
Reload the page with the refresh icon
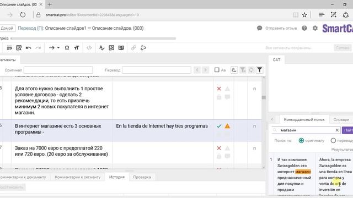click(x=23, y=15)
